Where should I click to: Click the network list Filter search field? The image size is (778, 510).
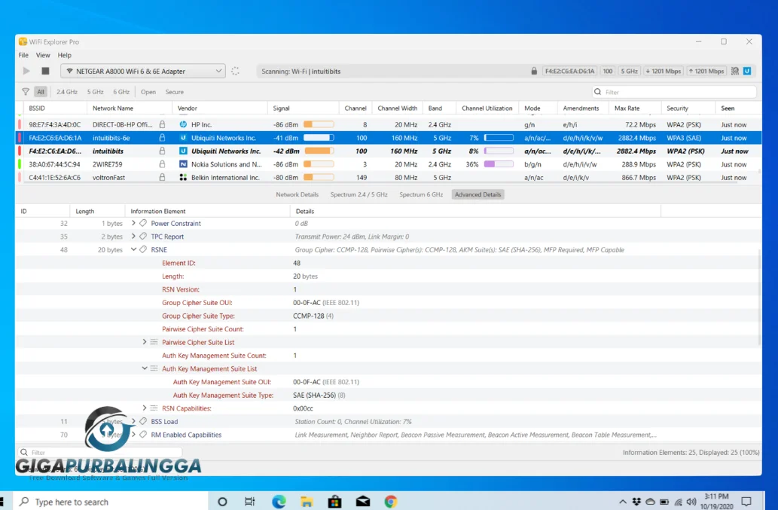pyautogui.click(x=674, y=92)
